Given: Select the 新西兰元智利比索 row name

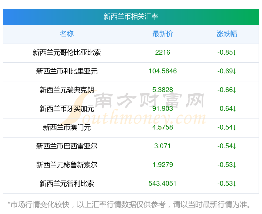Looking at the screenshot, I should tap(67, 184).
